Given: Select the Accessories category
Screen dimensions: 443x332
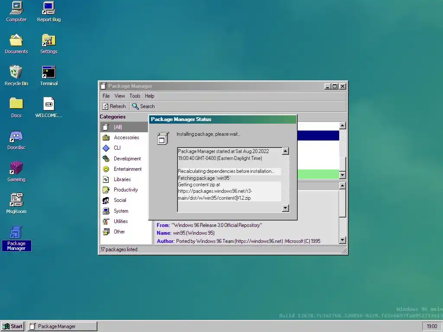Looking at the screenshot, I should pos(124,137).
